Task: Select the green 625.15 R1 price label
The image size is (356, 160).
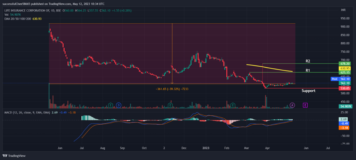Action: click(345, 73)
